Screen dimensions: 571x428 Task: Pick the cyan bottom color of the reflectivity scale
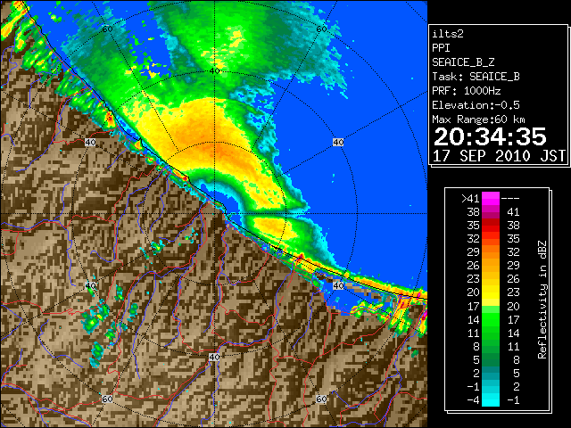(491, 400)
